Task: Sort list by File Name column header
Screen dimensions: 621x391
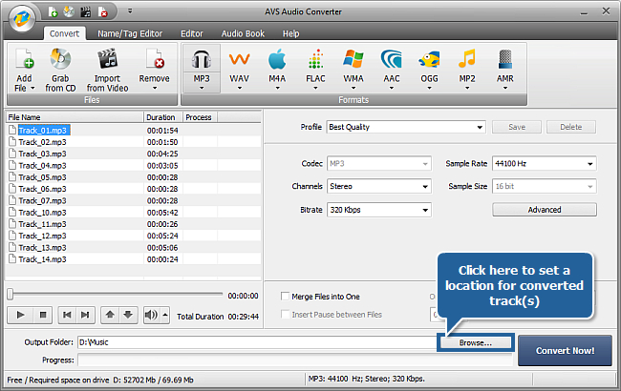Action: [75, 117]
